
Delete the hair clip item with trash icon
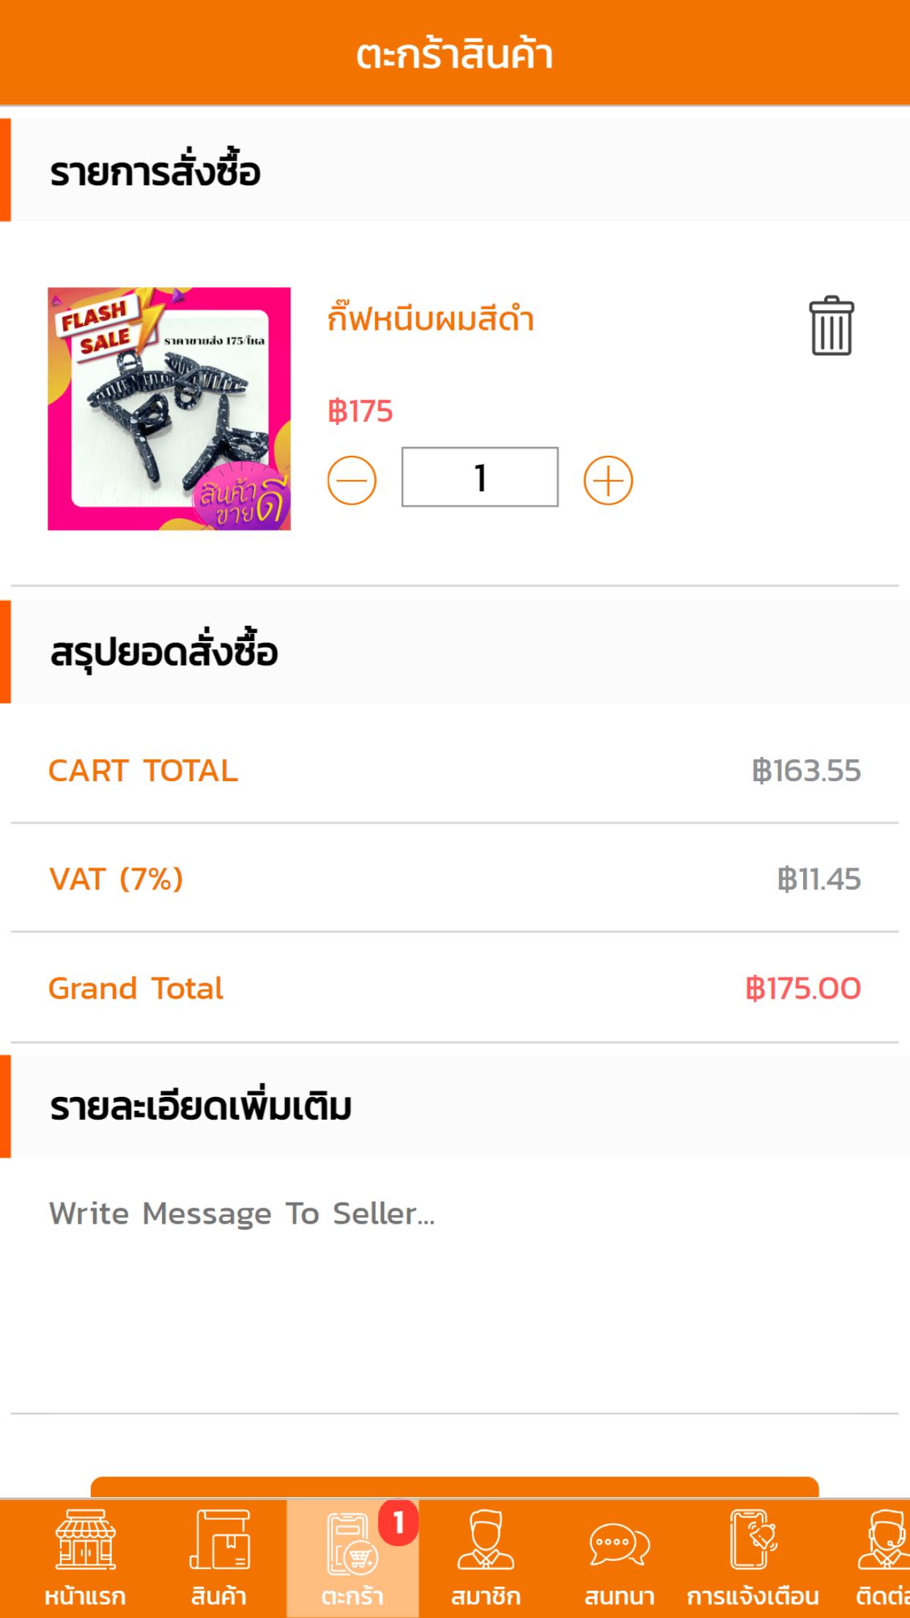[x=832, y=326]
